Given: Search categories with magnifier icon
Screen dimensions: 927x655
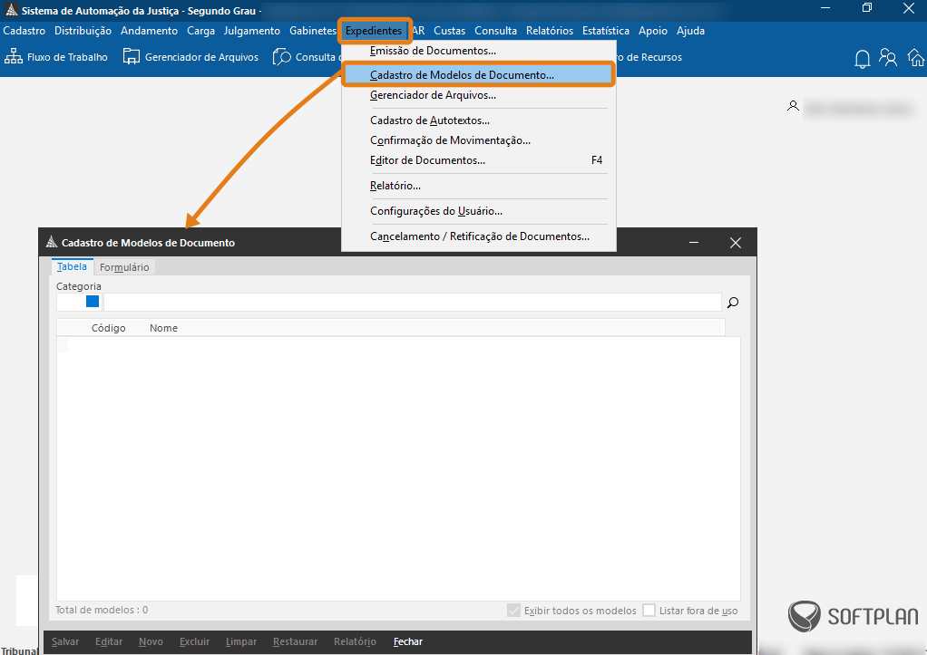Looking at the screenshot, I should click(733, 303).
